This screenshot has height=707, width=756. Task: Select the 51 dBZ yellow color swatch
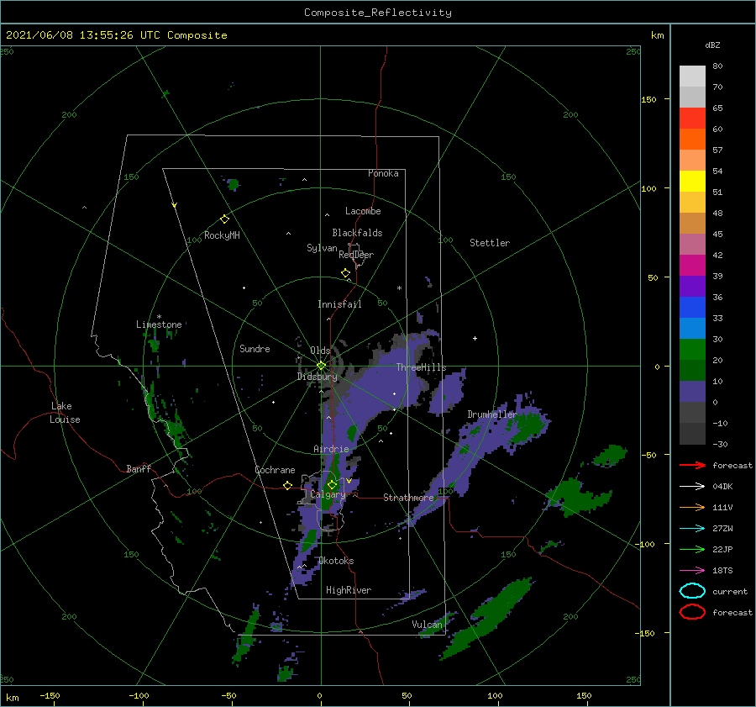pos(692,181)
